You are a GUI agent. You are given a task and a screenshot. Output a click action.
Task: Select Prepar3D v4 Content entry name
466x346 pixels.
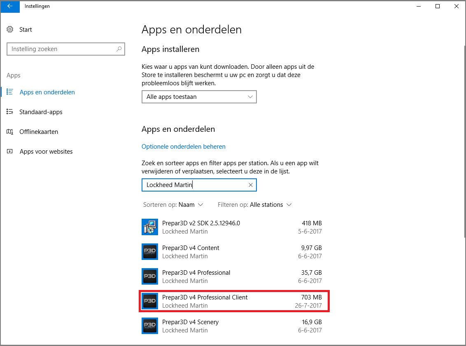(x=191, y=248)
